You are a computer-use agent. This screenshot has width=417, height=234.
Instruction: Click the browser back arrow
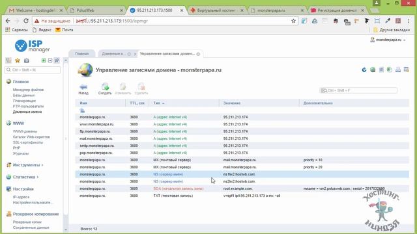(x=8, y=21)
